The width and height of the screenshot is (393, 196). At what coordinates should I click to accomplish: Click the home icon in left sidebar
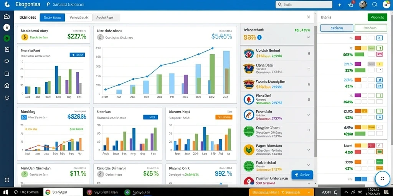(7, 16)
